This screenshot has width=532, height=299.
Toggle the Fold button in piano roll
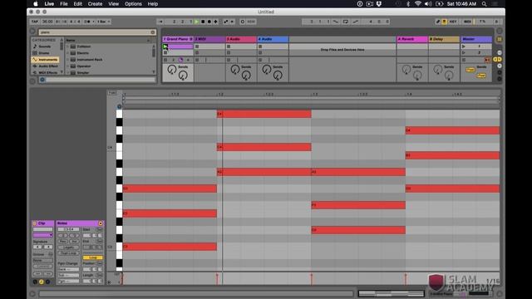point(112,92)
